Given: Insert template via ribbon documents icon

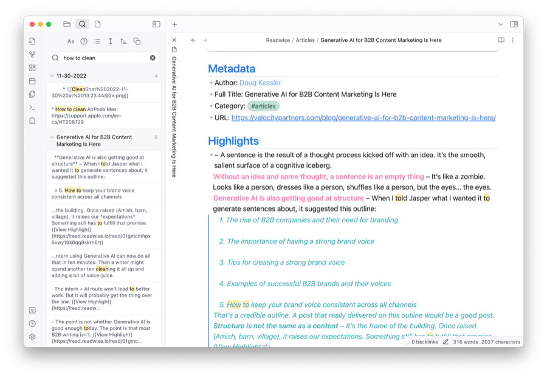Looking at the screenshot, I should pos(32,94).
